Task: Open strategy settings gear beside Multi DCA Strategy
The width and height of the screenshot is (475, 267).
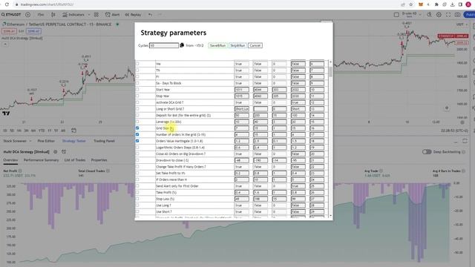Action: coord(56,151)
